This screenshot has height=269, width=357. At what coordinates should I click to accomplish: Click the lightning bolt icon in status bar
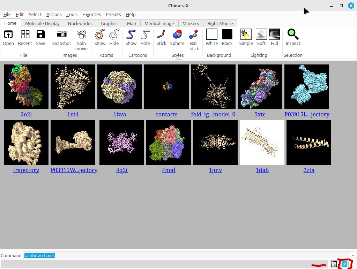[x=344, y=264]
